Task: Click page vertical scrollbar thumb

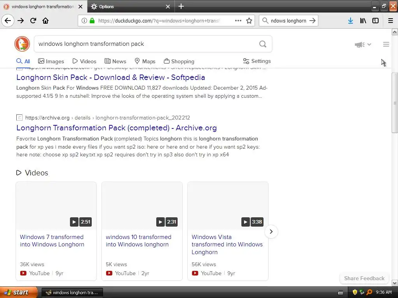Action: pyautogui.click(x=395, y=103)
